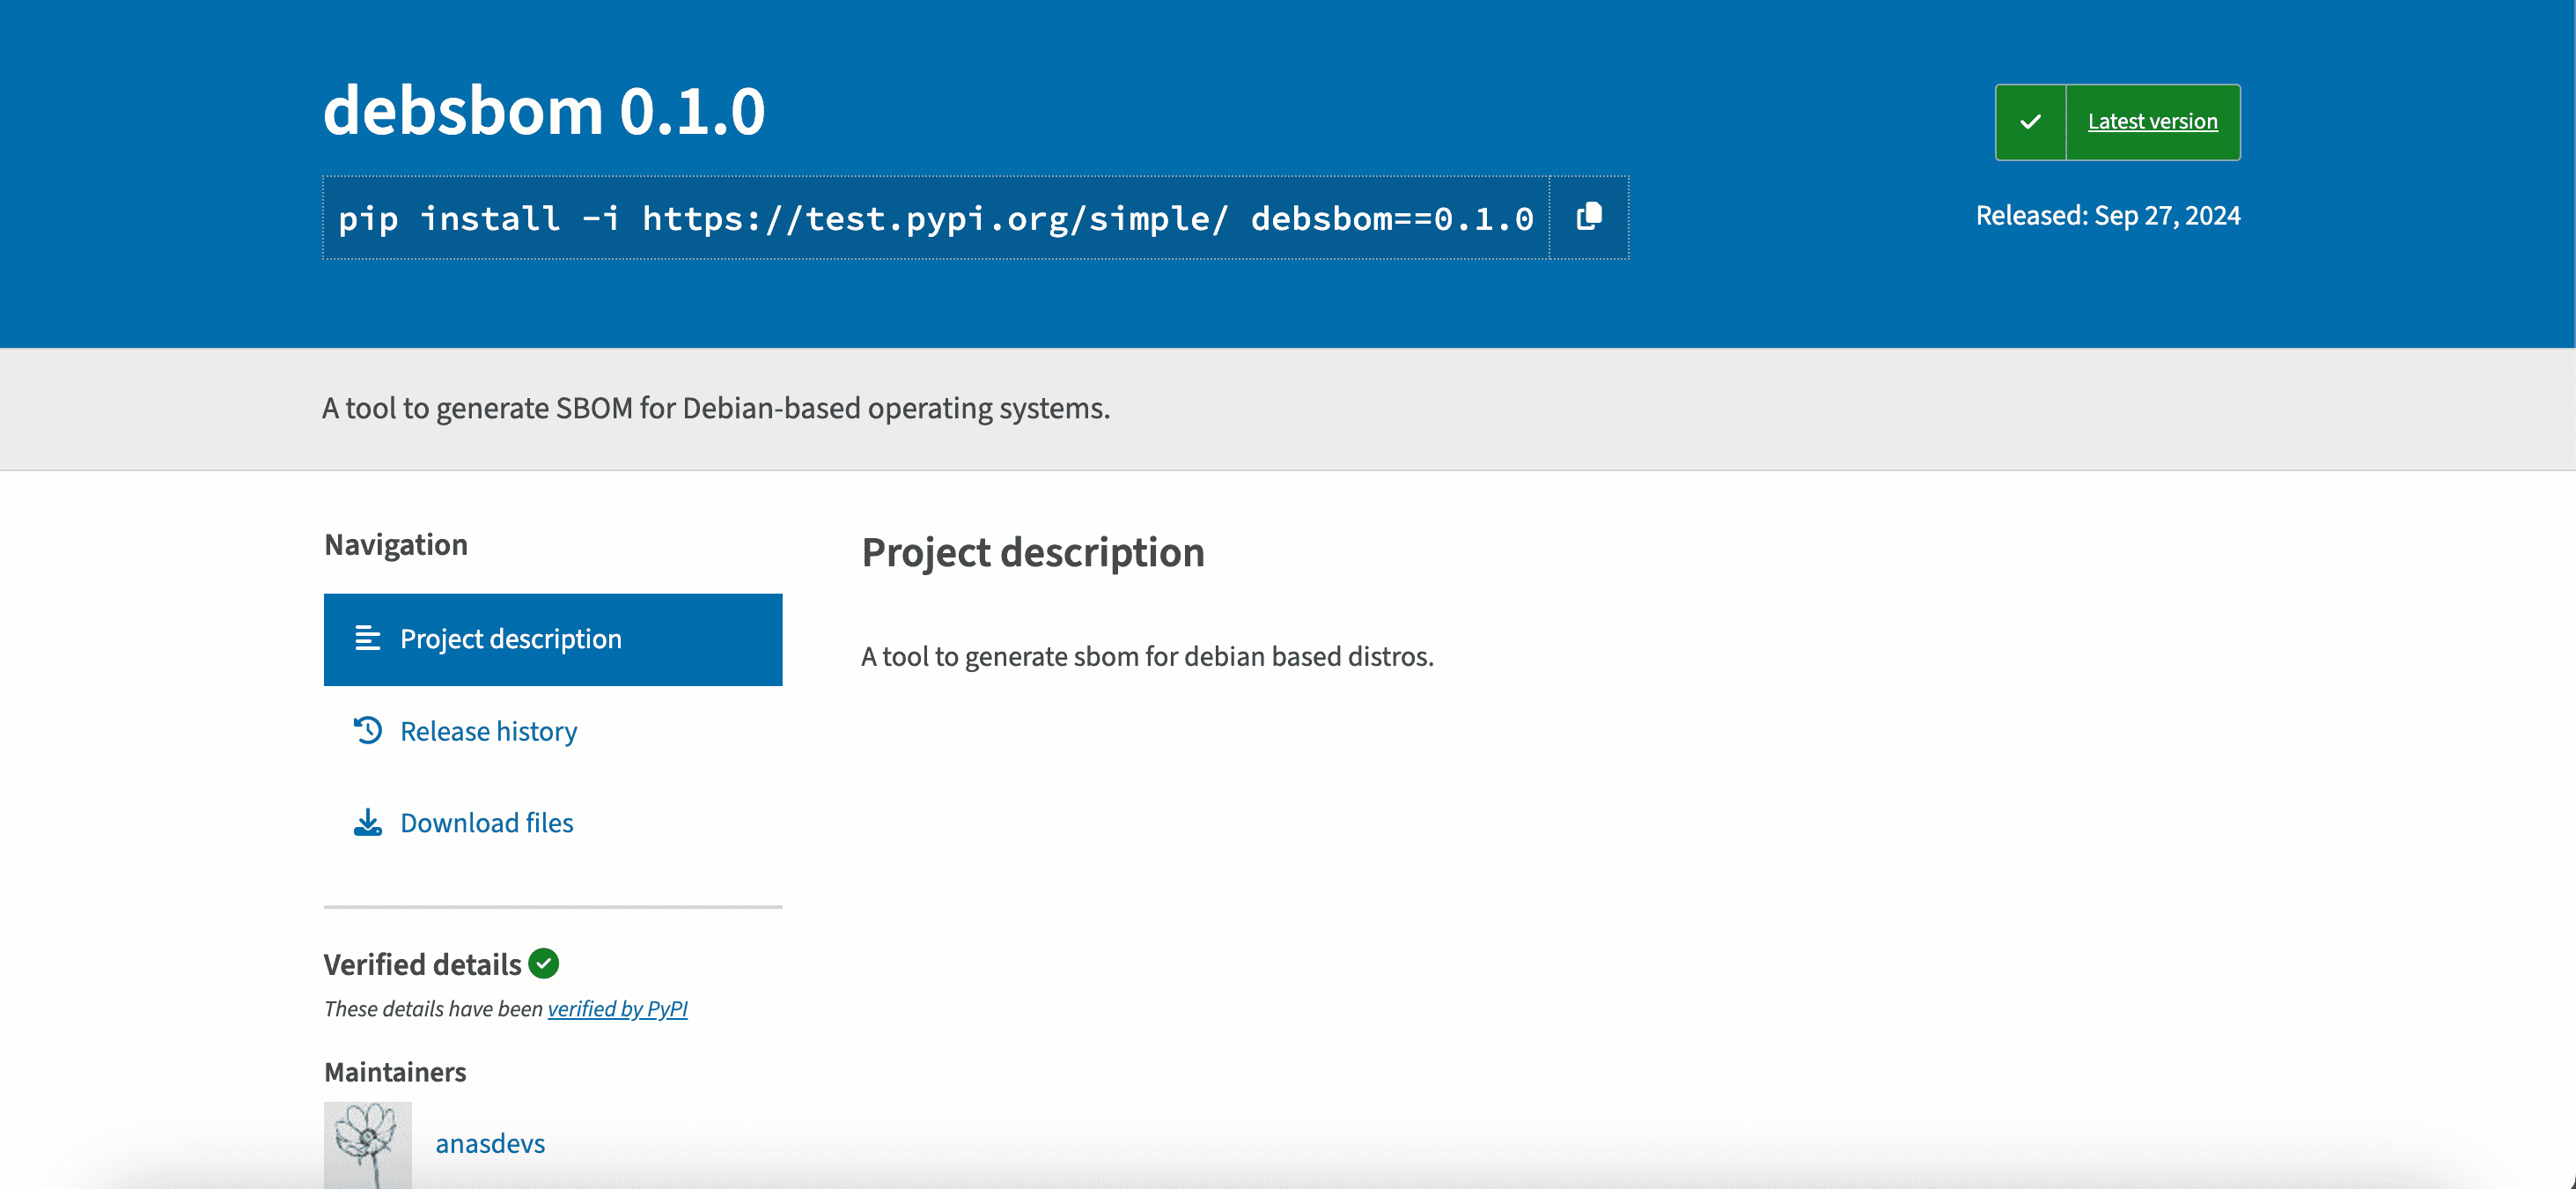Click the sbom for debian distros paragraph
This screenshot has height=1189, width=2576.
point(1147,656)
